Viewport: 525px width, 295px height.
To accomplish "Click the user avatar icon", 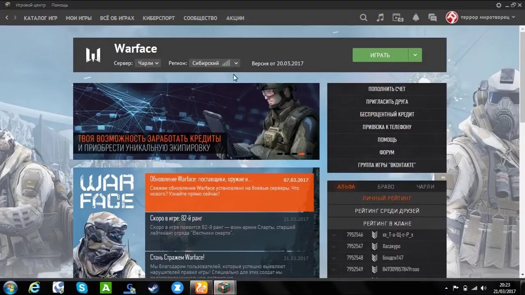I will pos(452,18).
